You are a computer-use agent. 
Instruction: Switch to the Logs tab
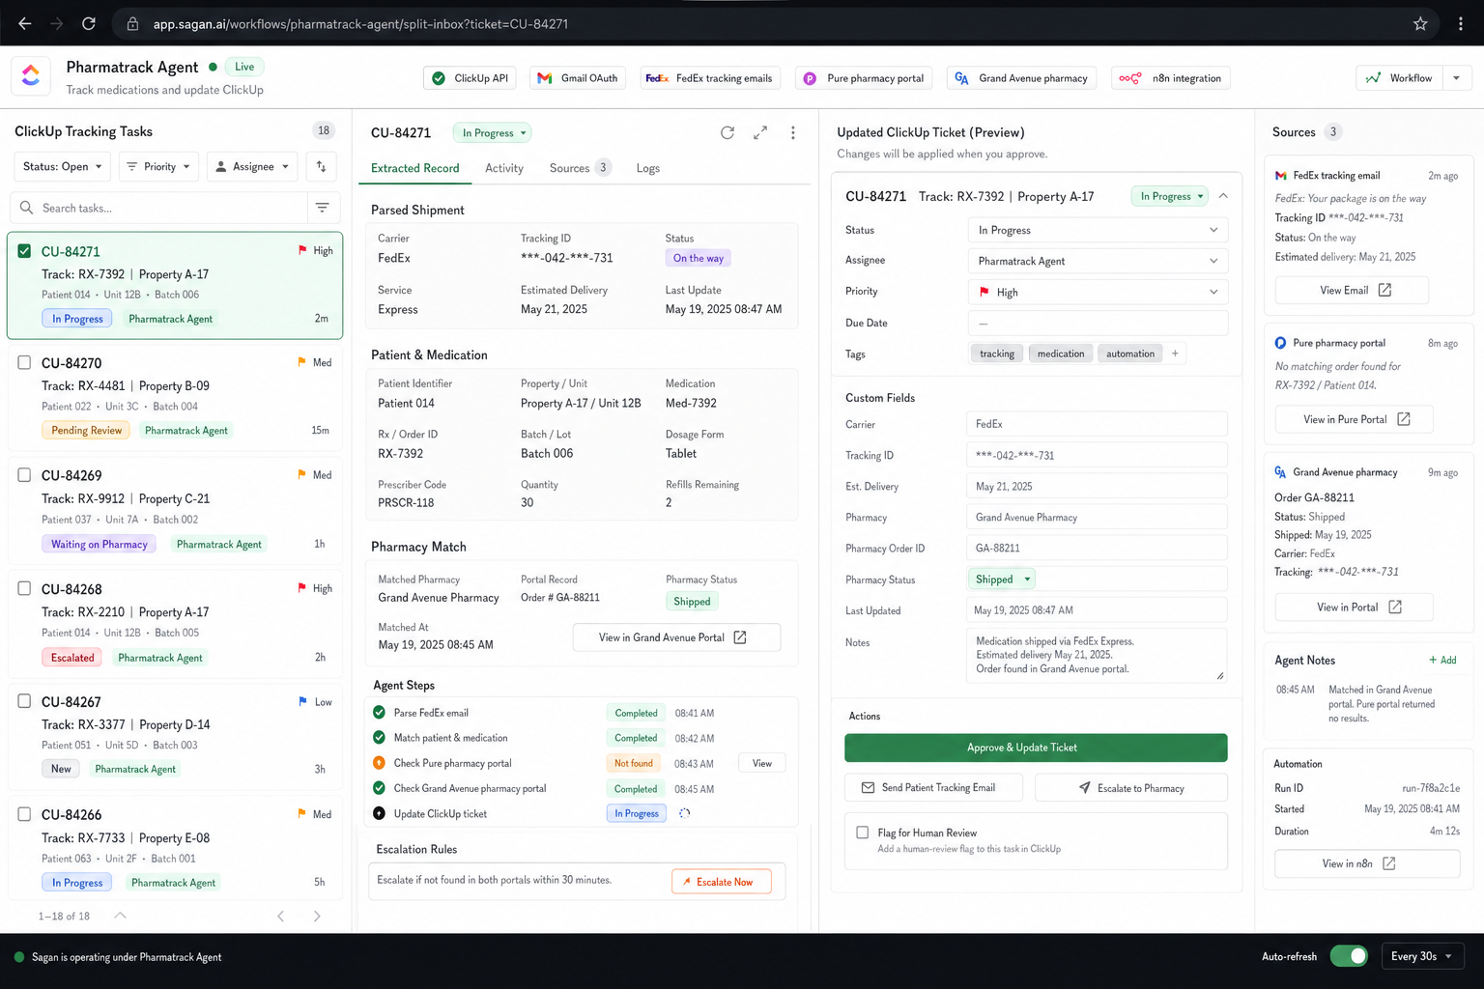tap(648, 168)
